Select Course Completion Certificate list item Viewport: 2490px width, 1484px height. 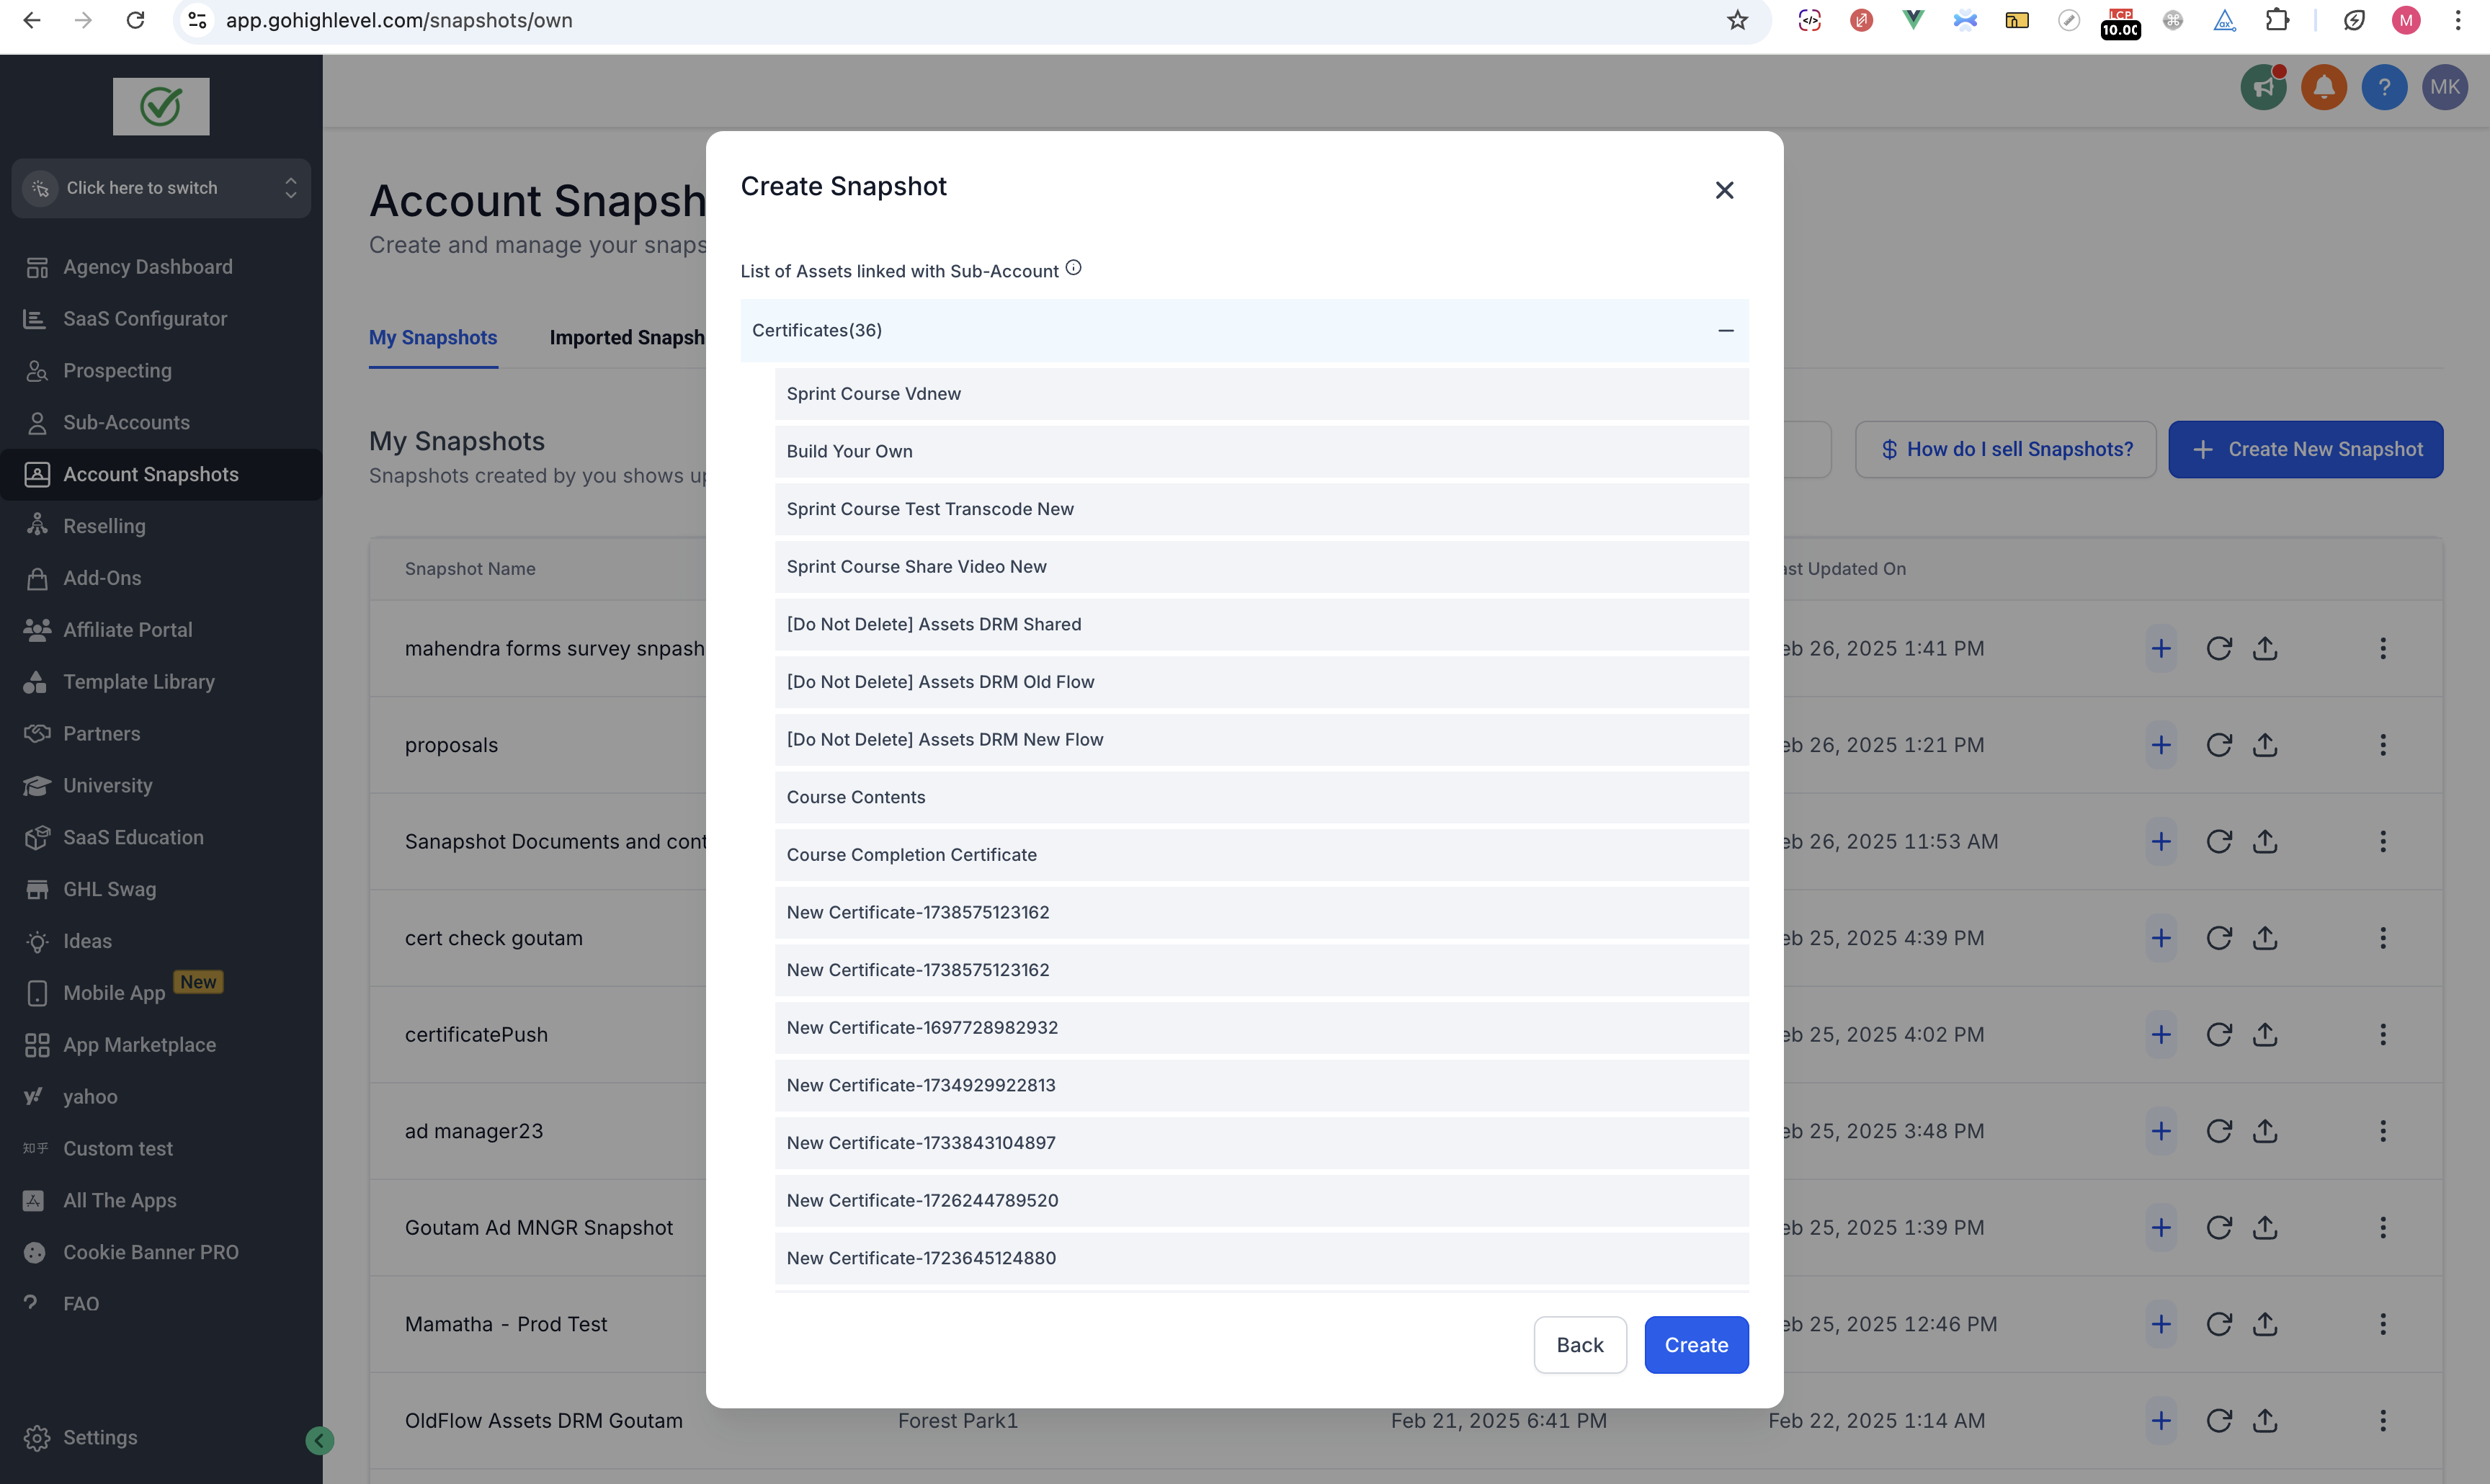coord(1260,855)
